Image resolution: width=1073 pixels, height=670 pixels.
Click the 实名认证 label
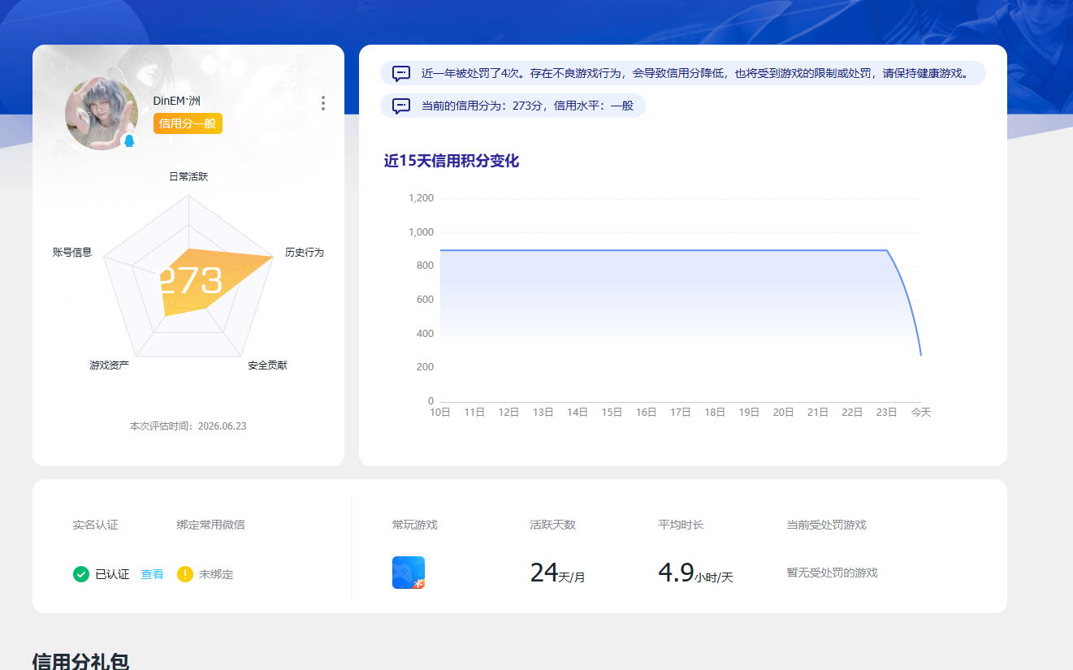point(95,525)
